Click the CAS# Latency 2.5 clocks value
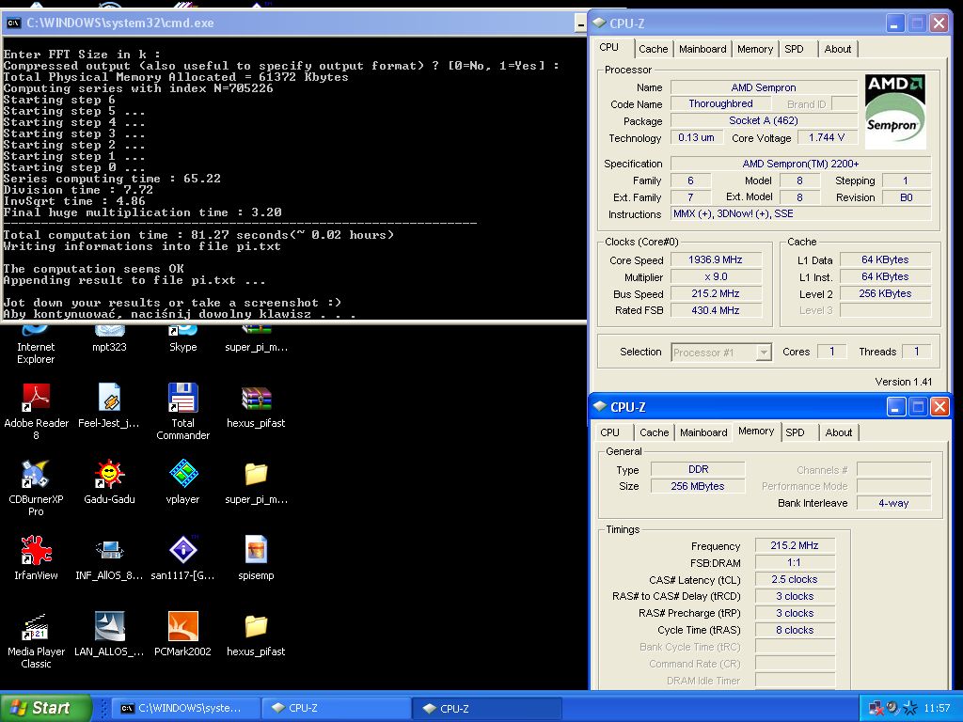The width and height of the screenshot is (963, 722). 794,579
